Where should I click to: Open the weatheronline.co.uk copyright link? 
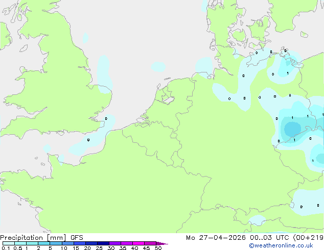281,245
